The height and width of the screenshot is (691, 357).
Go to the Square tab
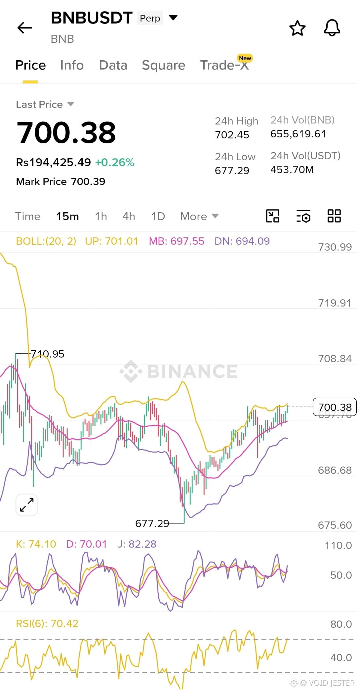point(163,65)
